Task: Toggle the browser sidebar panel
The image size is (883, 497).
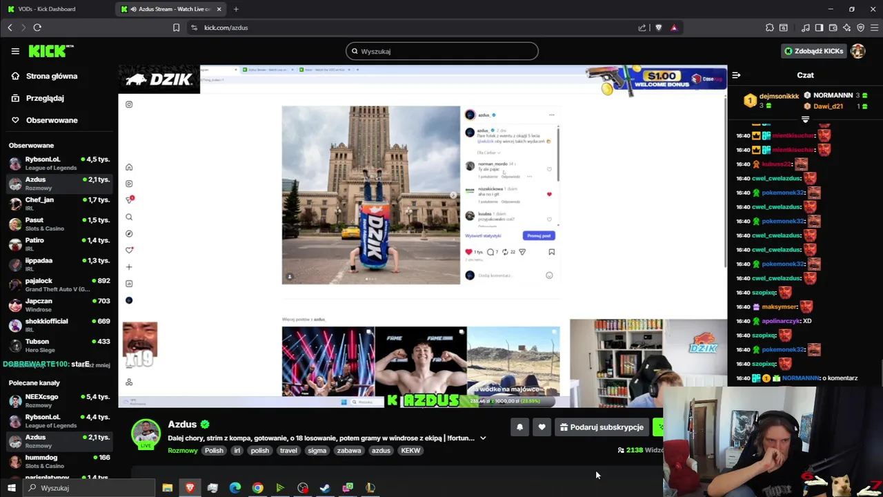Action: point(819,28)
